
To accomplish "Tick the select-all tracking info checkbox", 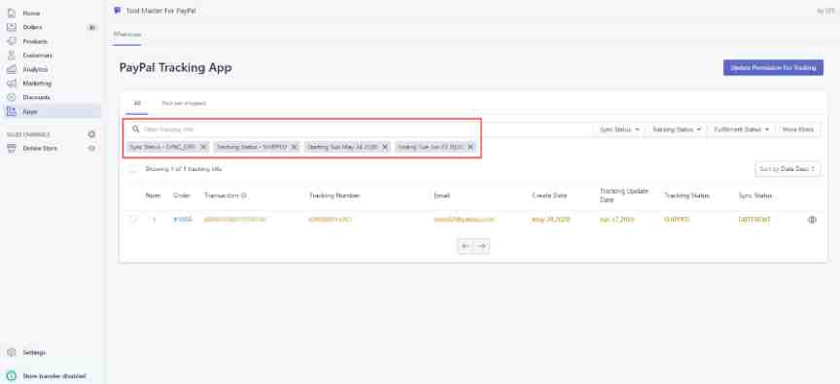I will point(132,169).
